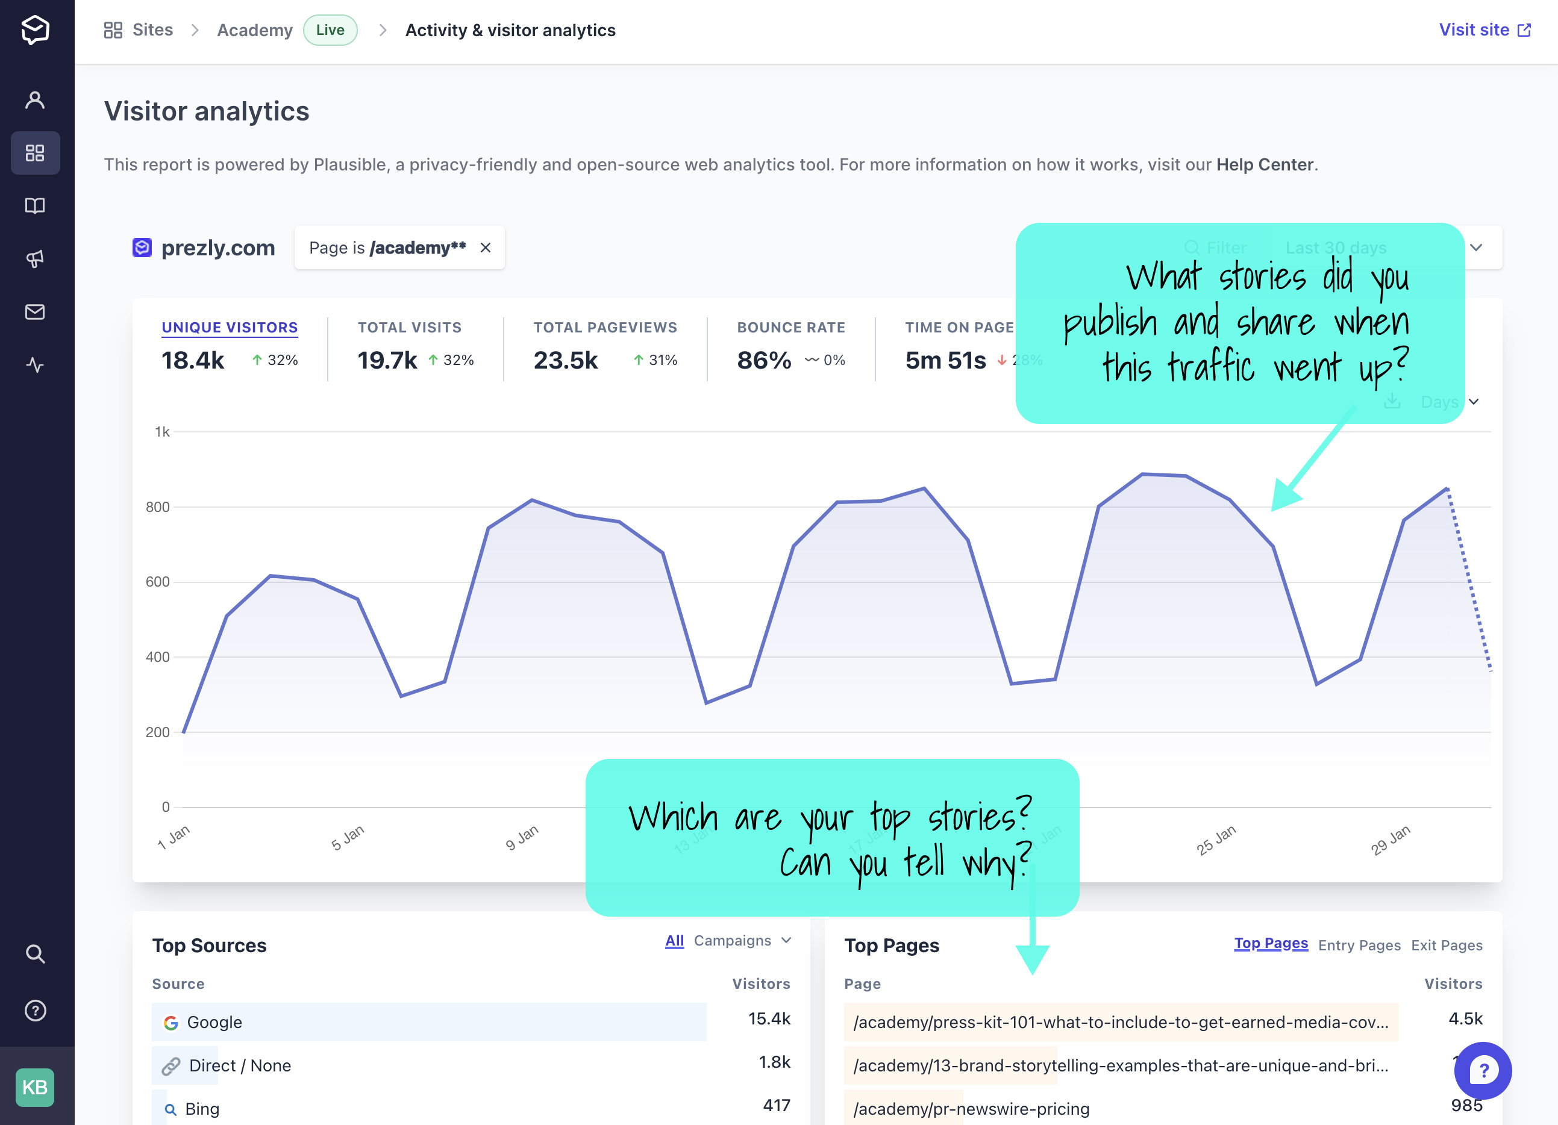This screenshot has height=1125, width=1558.
Task: Switch to the Entry Pages tab
Action: point(1359,946)
